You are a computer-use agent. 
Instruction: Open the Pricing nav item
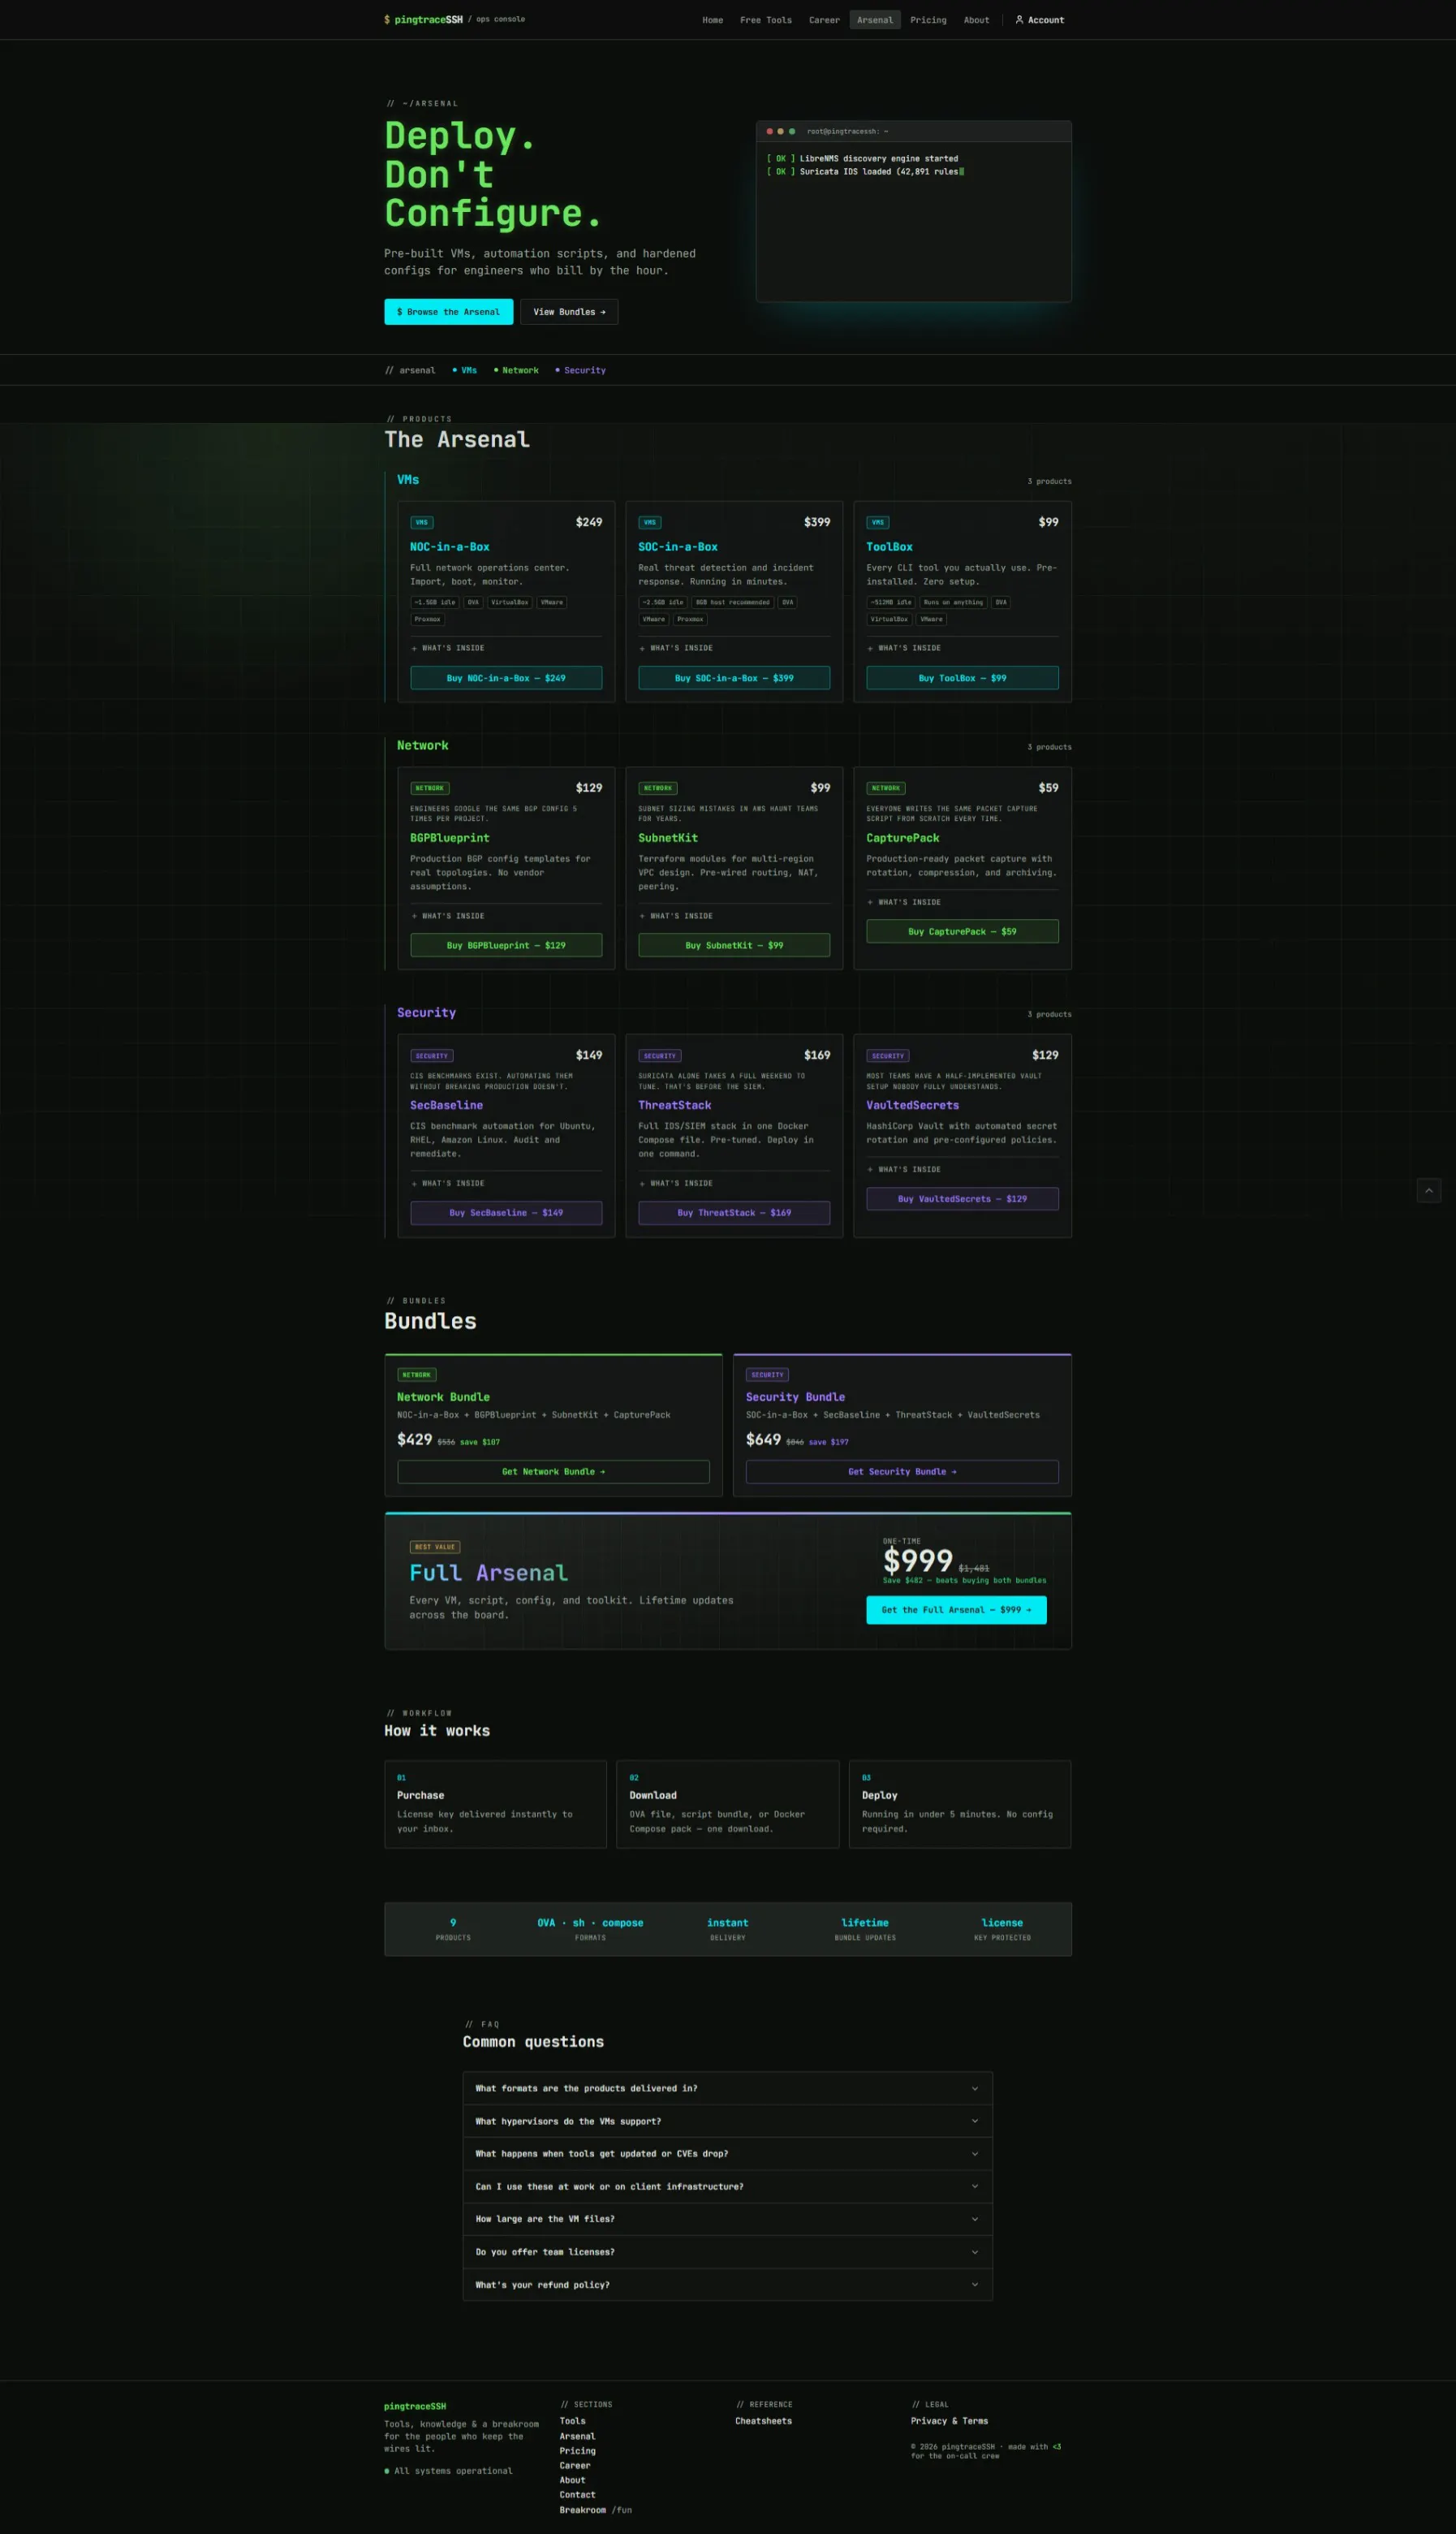928,20
